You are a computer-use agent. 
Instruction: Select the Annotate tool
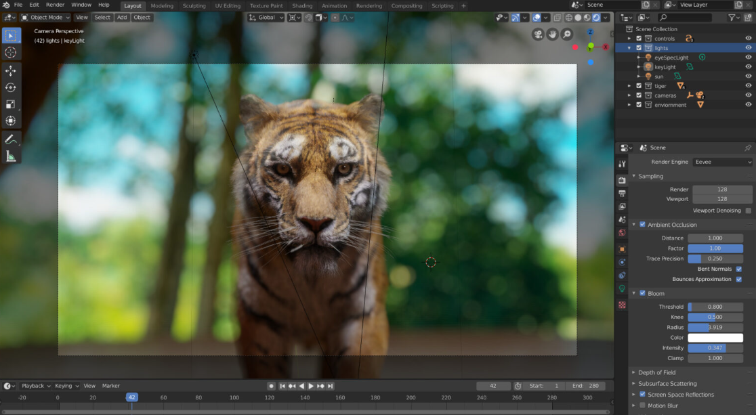(11, 139)
